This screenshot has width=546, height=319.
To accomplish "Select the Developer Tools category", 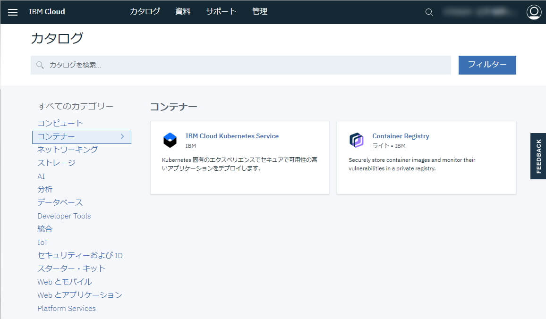I will (64, 216).
